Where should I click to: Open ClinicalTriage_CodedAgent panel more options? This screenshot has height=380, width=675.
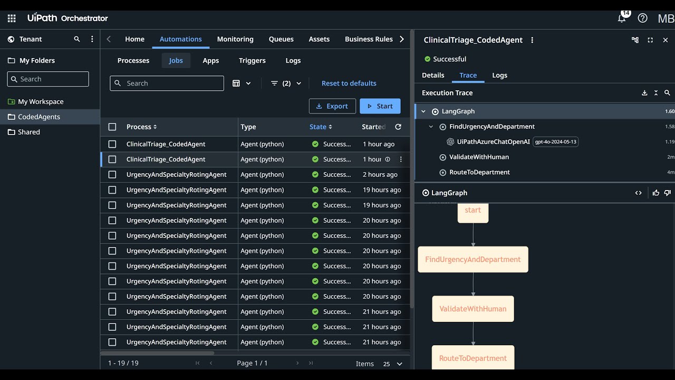point(532,40)
